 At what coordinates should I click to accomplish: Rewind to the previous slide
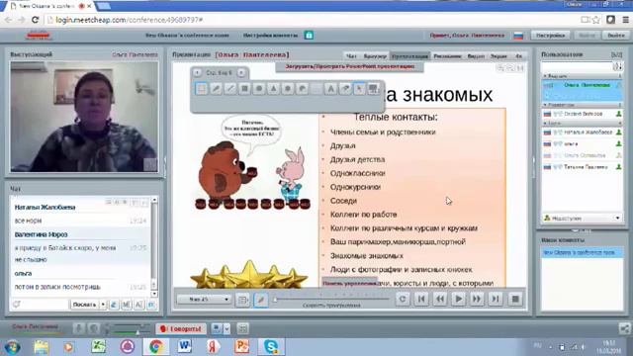point(439,299)
